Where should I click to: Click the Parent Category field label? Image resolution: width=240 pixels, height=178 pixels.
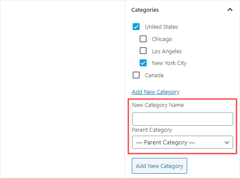click(152, 130)
